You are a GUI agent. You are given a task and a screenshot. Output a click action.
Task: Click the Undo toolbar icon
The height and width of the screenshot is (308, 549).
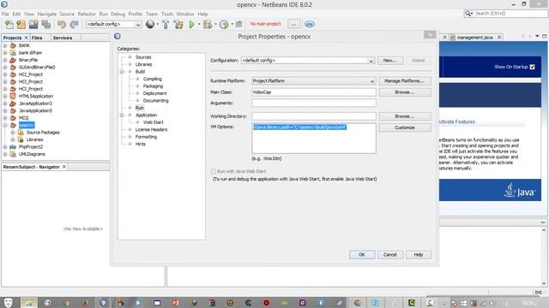pos(62,24)
